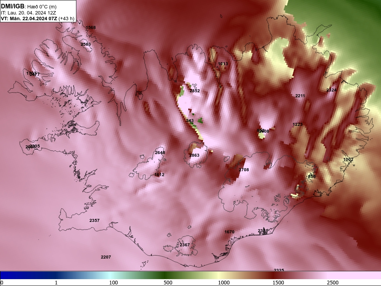Image resolution: width=381 pixels, height=286 pixels.
Task: Click the 2648 height value
Action: [x=160, y=153]
